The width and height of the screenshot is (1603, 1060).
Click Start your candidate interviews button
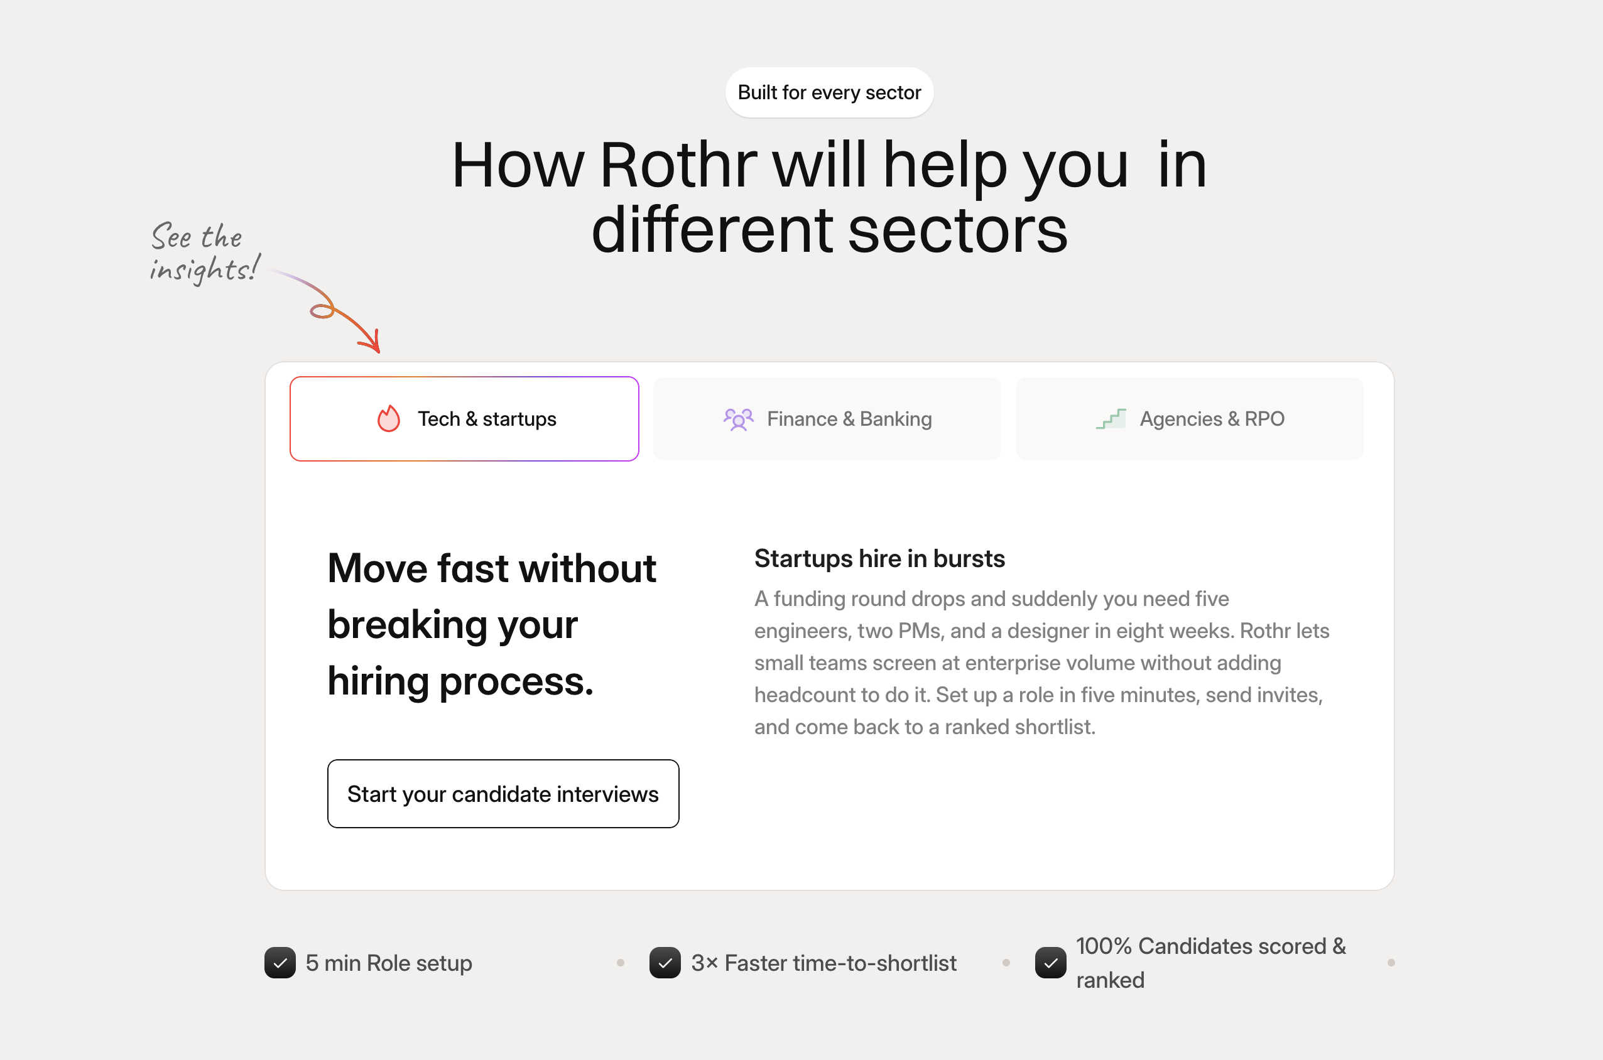point(503,794)
